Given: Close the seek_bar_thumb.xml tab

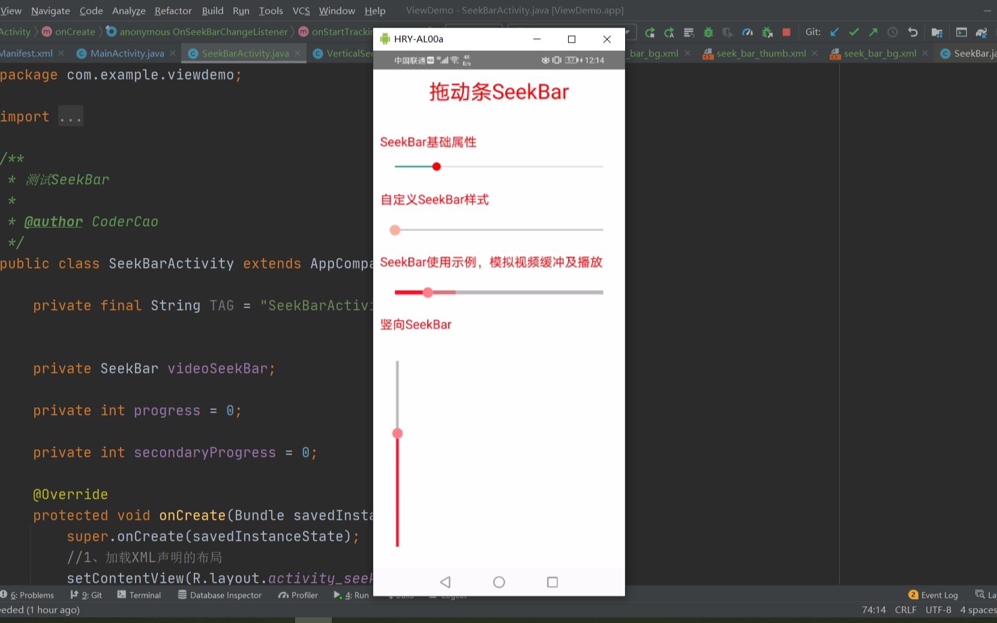Looking at the screenshot, I should pyautogui.click(x=815, y=53).
